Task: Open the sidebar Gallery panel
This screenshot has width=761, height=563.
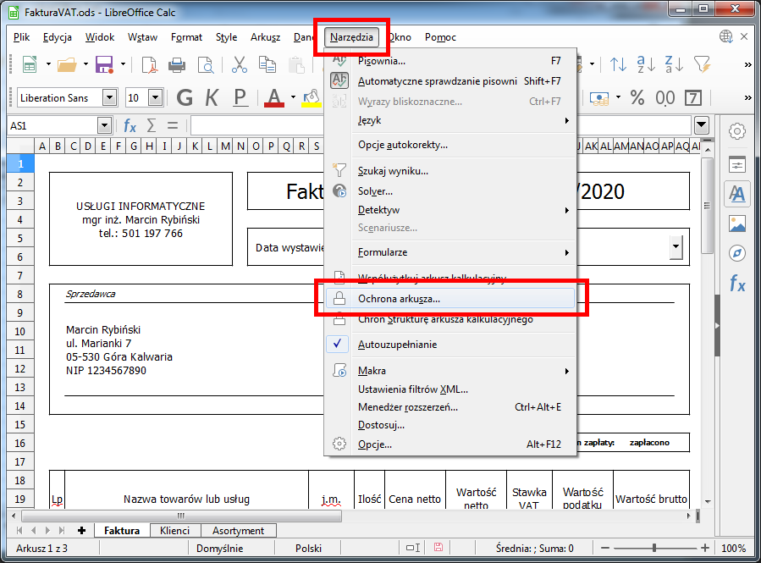Action: point(737,224)
